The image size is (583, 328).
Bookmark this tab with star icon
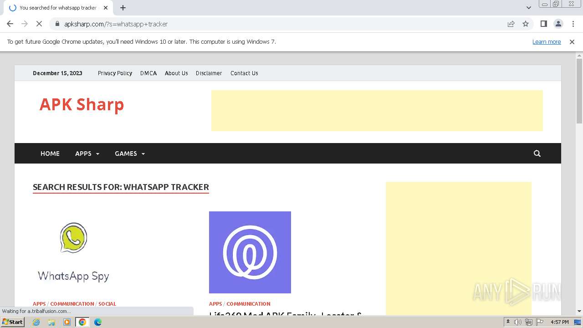click(x=526, y=24)
